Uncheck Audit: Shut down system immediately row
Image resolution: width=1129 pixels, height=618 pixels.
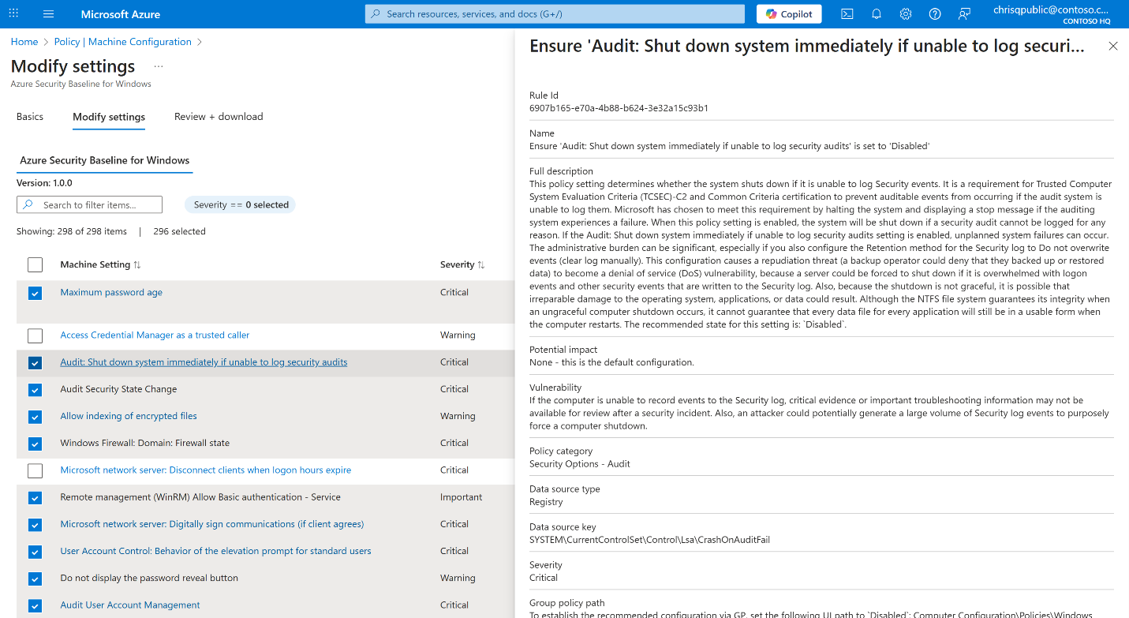coord(35,363)
